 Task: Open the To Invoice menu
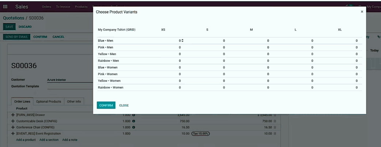tap(63, 7)
